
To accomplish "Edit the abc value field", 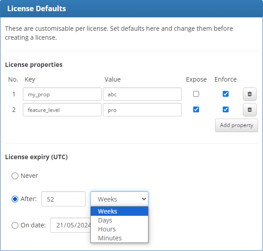I will tap(142, 94).
